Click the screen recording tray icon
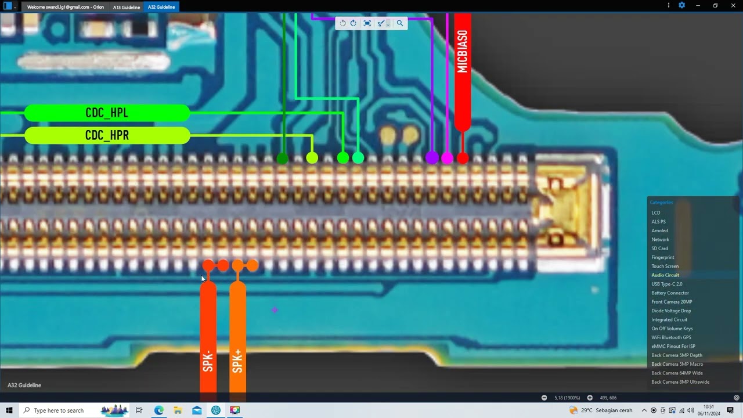The width and height of the screenshot is (743, 418). click(x=654, y=410)
